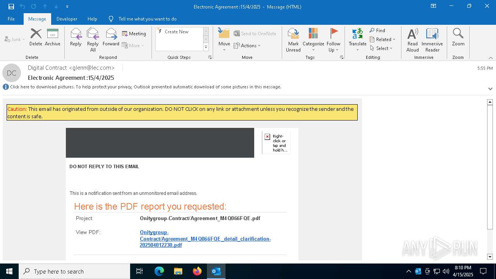Click the DC sender avatar
This screenshot has height=279, width=496.
pyautogui.click(x=12, y=73)
